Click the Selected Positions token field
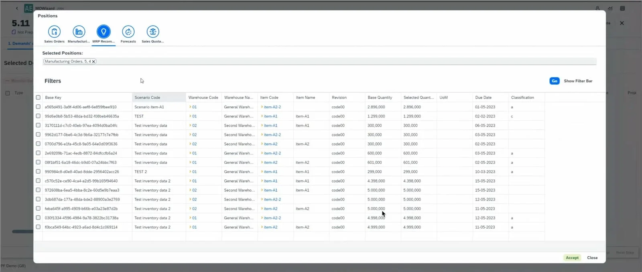The width and height of the screenshot is (642, 272). point(319,61)
